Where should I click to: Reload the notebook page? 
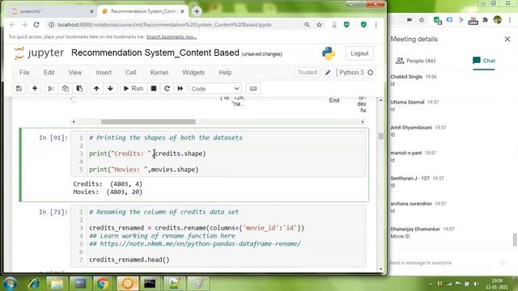click(36, 25)
